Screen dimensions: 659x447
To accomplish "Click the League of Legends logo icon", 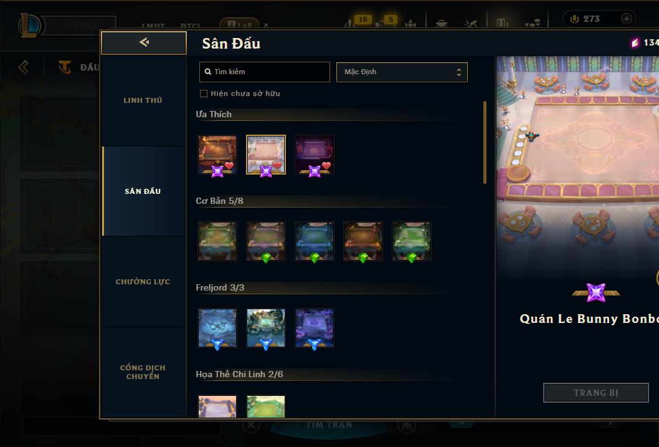I will click(29, 25).
